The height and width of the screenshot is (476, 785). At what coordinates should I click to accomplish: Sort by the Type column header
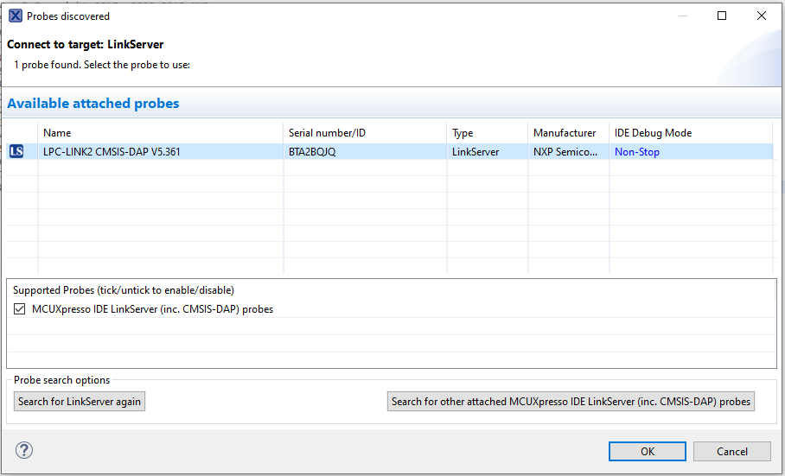(x=487, y=133)
